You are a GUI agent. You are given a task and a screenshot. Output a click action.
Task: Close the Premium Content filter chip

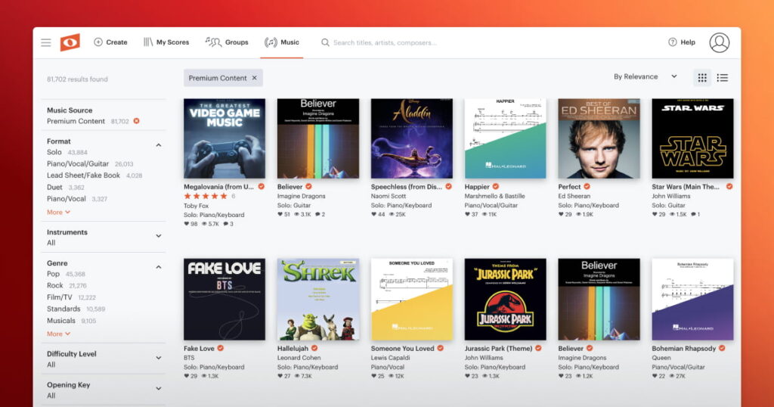(254, 78)
